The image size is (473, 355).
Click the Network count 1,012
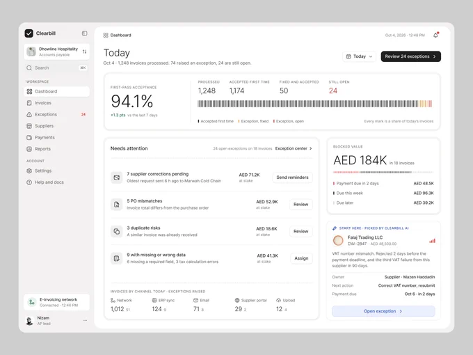click(x=118, y=309)
